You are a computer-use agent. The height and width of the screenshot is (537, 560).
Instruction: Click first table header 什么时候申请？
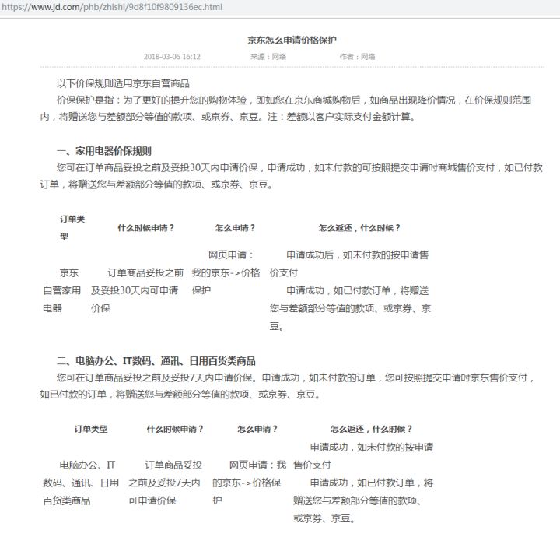coord(145,227)
